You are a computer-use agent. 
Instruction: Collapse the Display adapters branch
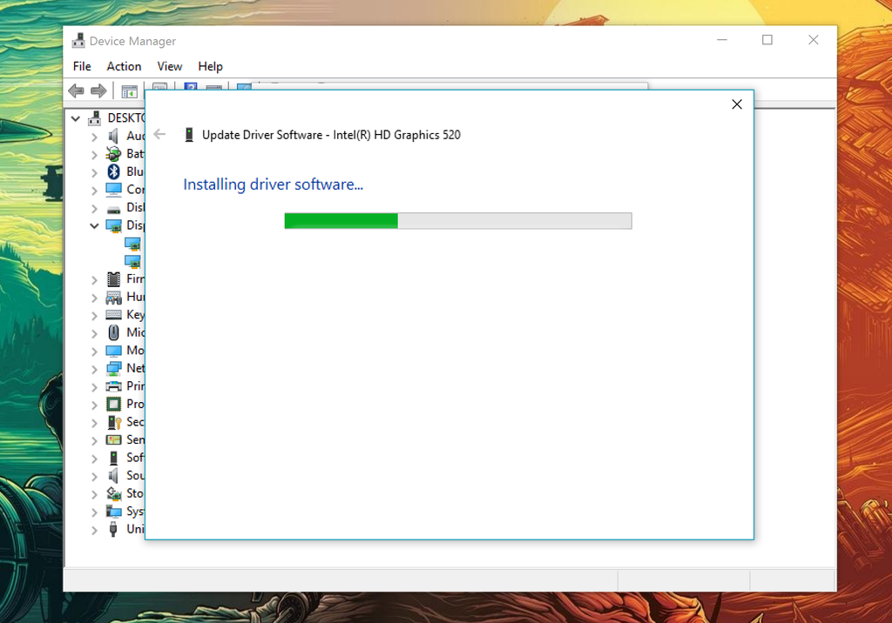pos(94,225)
